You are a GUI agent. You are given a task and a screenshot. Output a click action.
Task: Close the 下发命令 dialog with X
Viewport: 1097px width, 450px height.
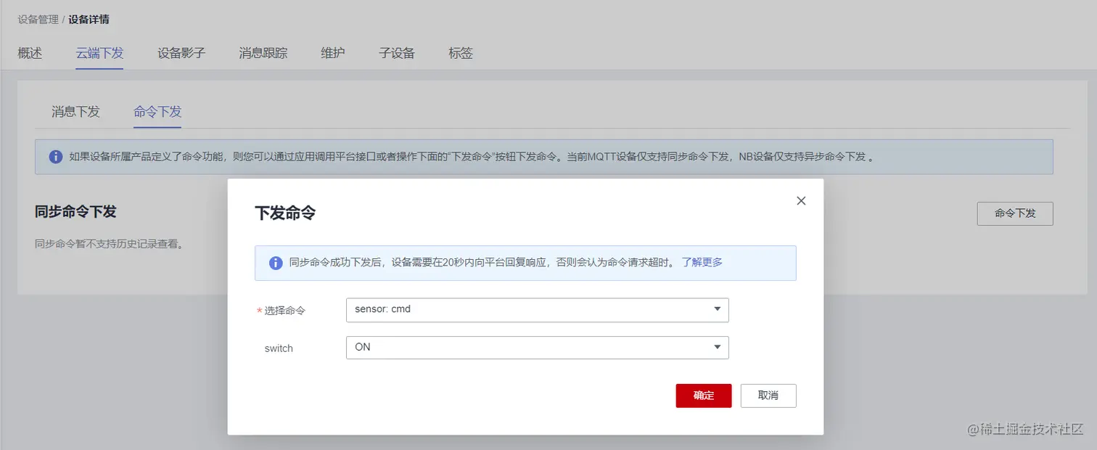[x=801, y=200]
